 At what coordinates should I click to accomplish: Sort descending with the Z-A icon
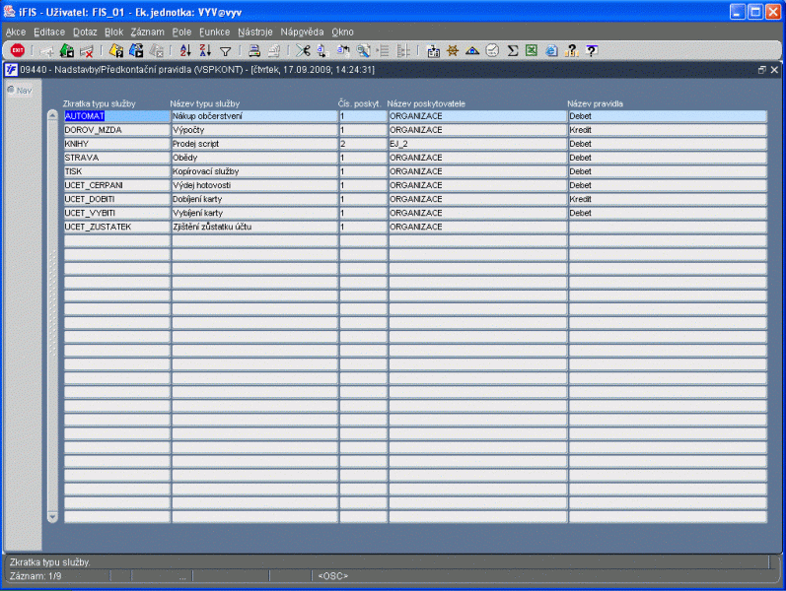[x=205, y=50]
